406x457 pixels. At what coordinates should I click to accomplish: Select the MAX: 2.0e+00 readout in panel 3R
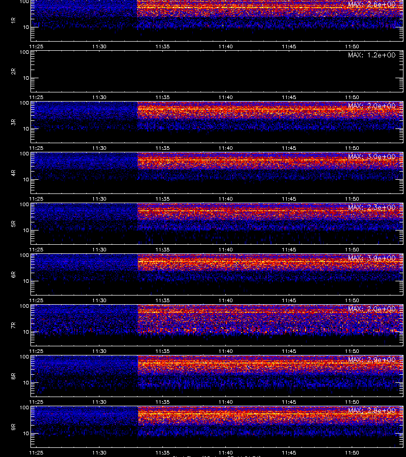tap(371, 106)
